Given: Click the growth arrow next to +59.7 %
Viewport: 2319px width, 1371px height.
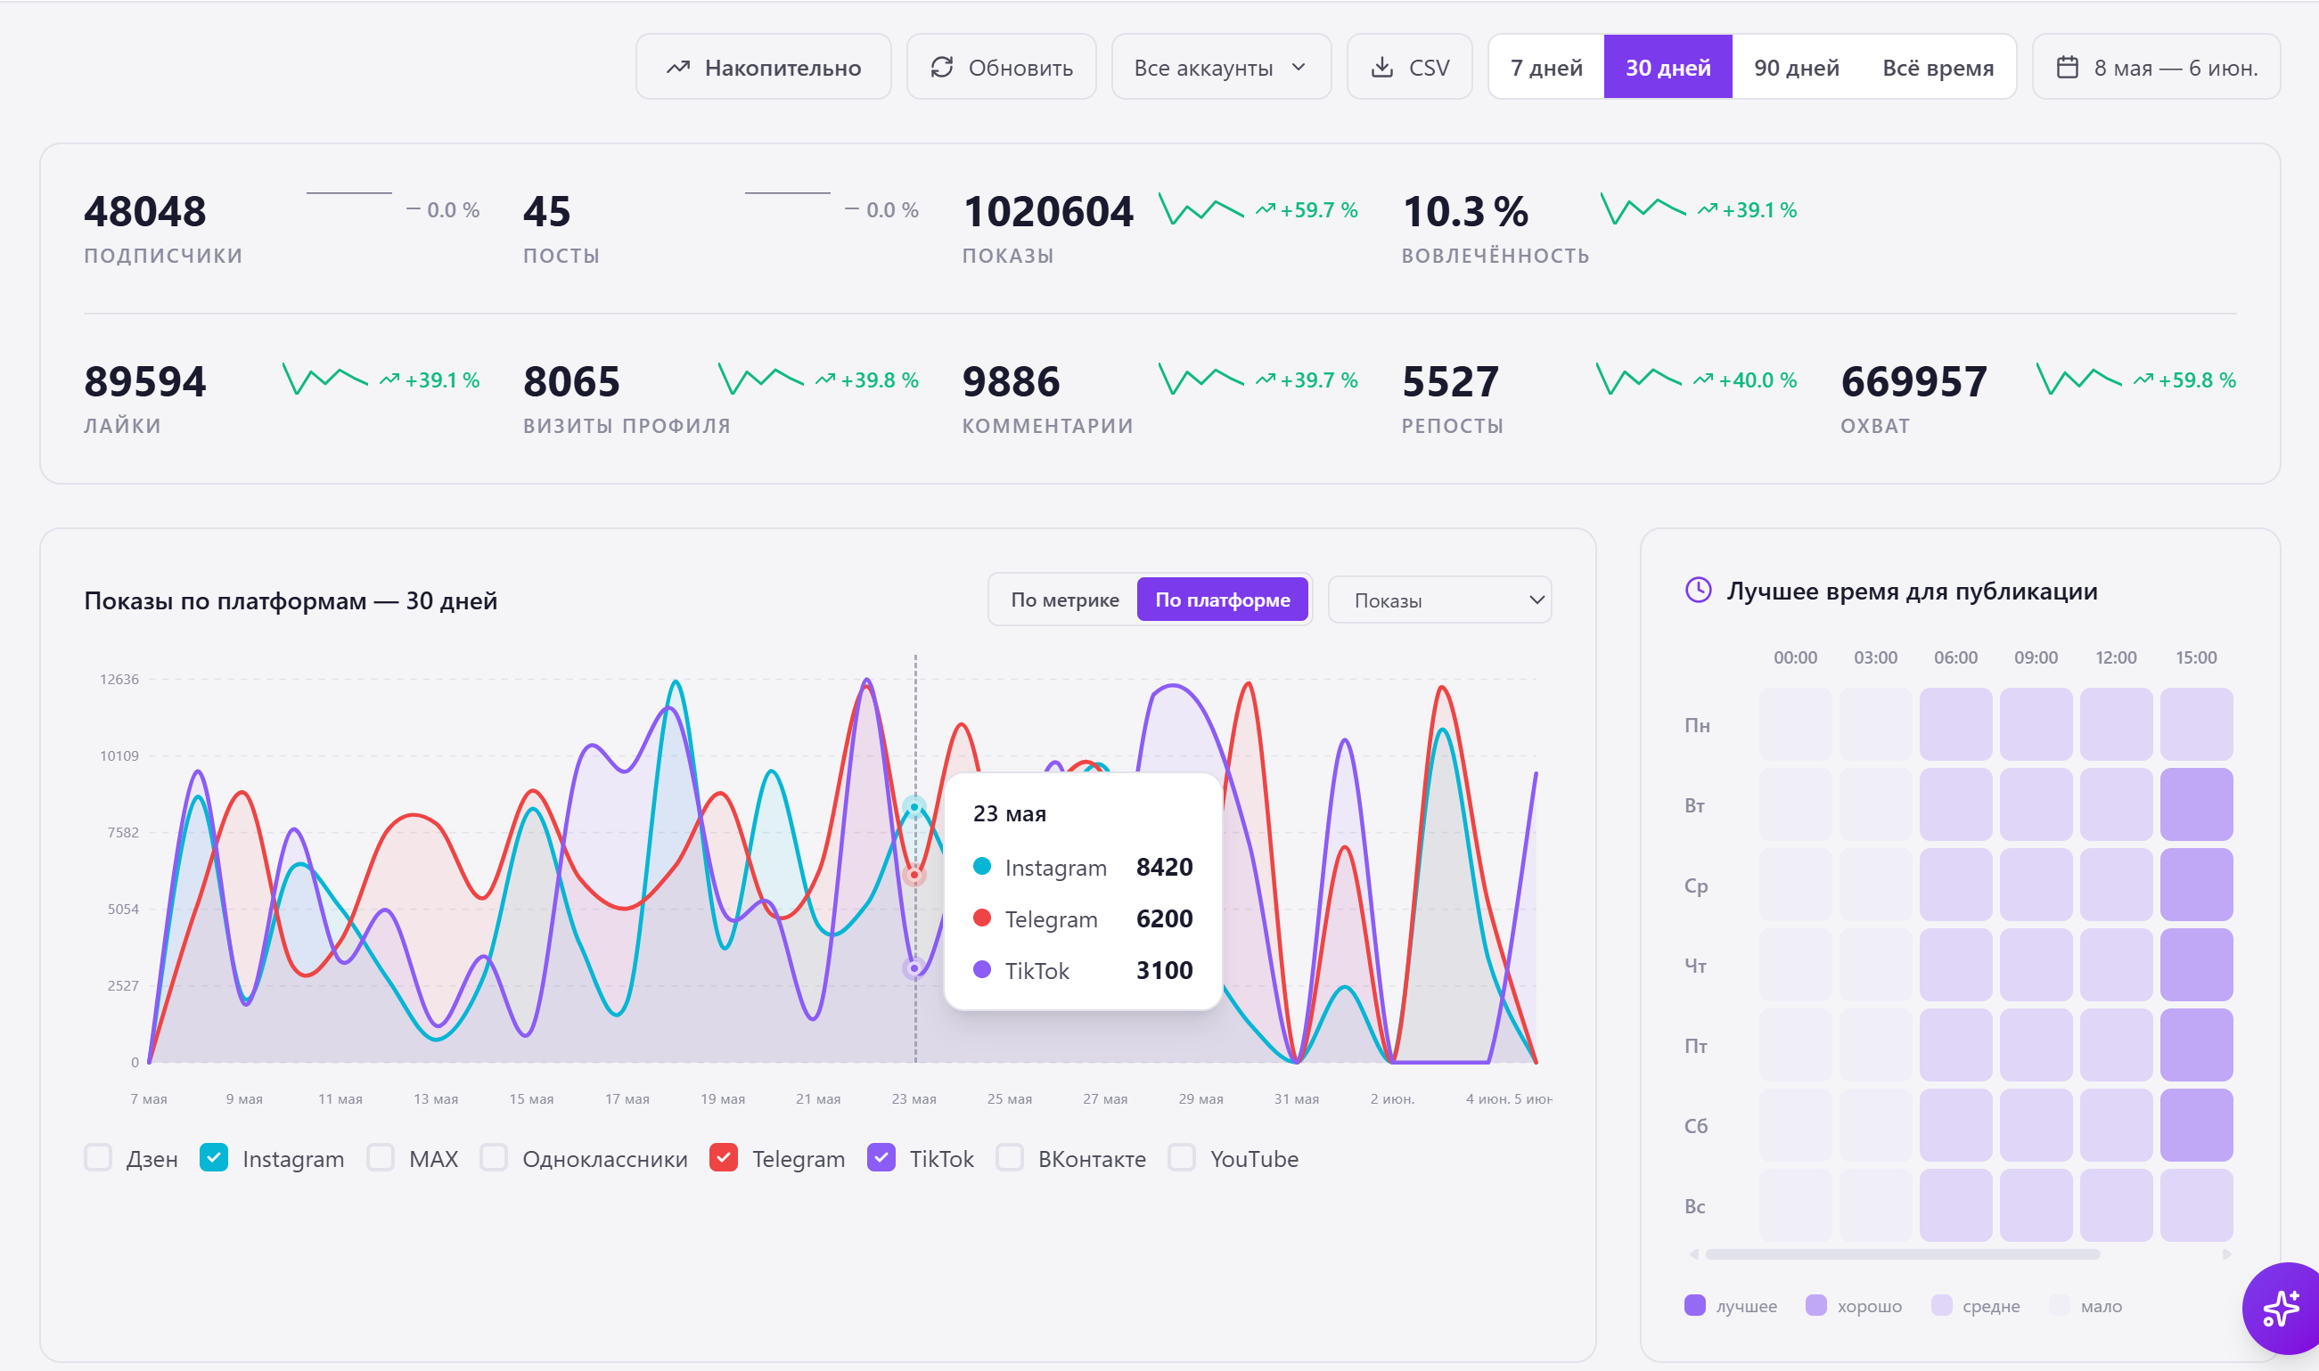Looking at the screenshot, I should [x=1266, y=209].
